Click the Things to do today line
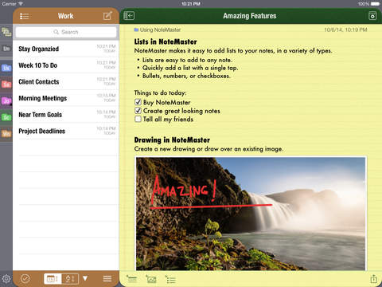382x287 pixels. click(160, 92)
